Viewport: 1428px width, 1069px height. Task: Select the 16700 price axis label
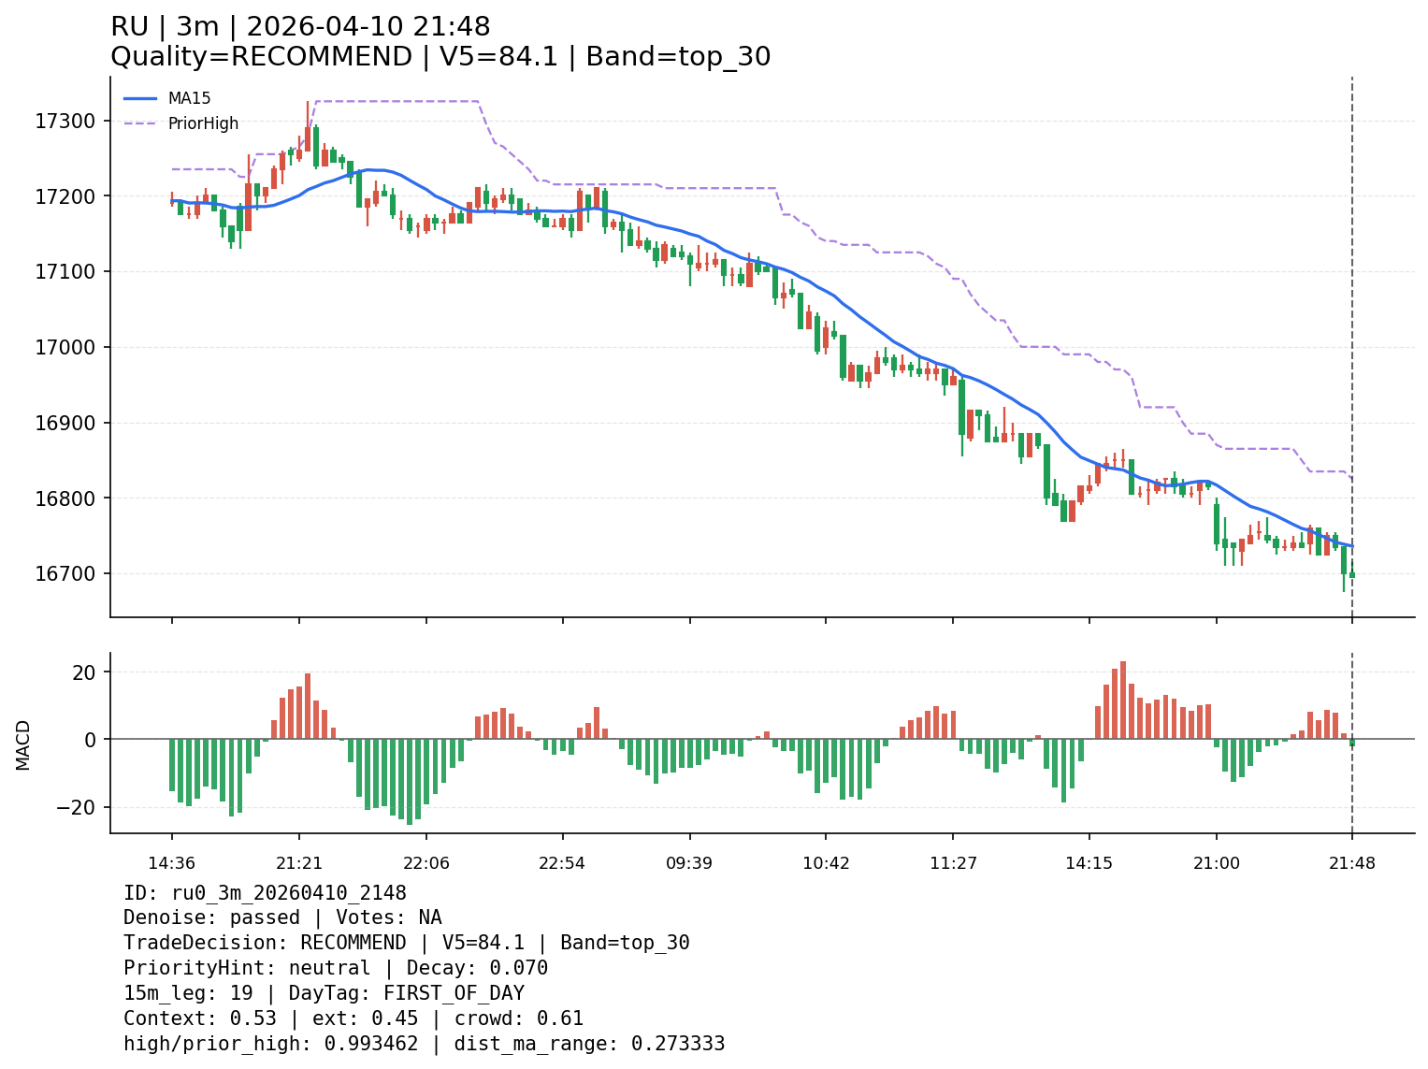65,573
